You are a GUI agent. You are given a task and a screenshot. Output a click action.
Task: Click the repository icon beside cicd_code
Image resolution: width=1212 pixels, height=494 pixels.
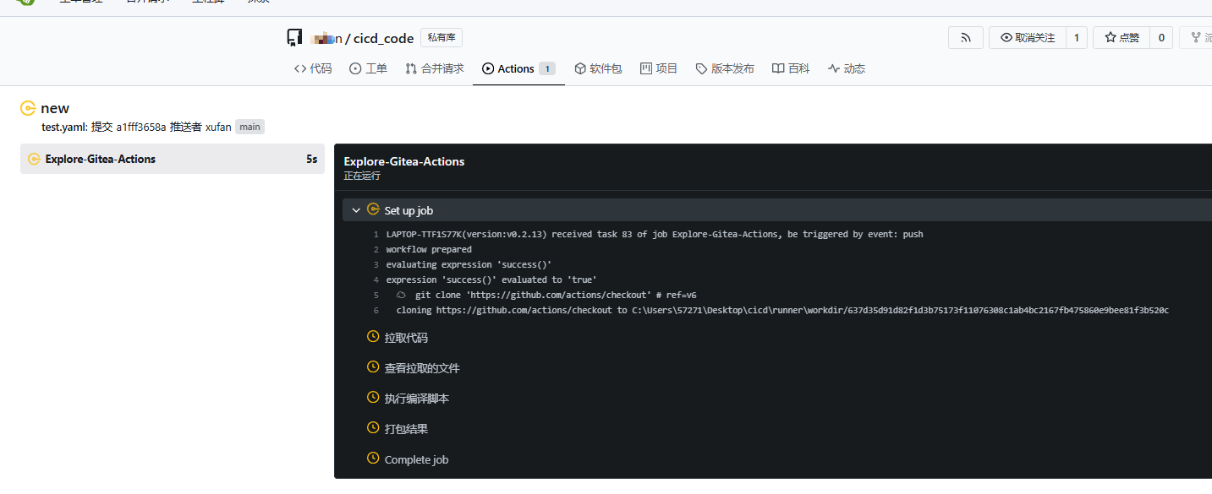click(294, 37)
